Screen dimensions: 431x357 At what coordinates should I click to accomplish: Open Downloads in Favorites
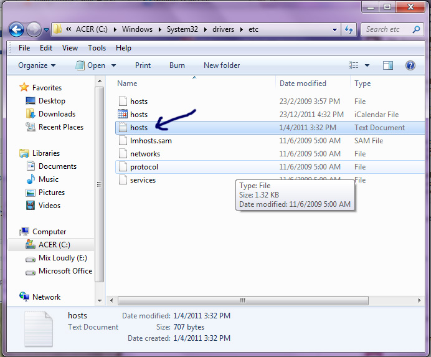point(57,114)
